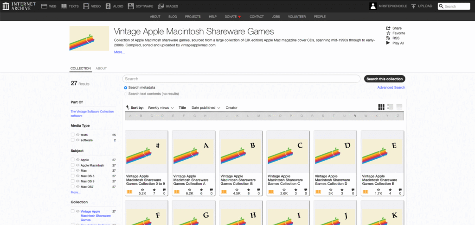Open the Internet Archive home logo
The height and width of the screenshot is (225, 475).
pos(19,6)
